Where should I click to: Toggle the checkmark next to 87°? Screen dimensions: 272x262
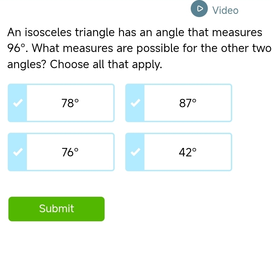click(x=135, y=103)
